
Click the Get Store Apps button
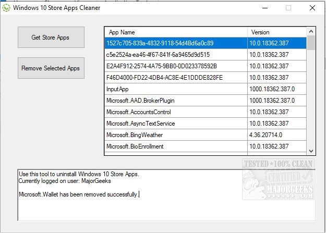pos(51,38)
